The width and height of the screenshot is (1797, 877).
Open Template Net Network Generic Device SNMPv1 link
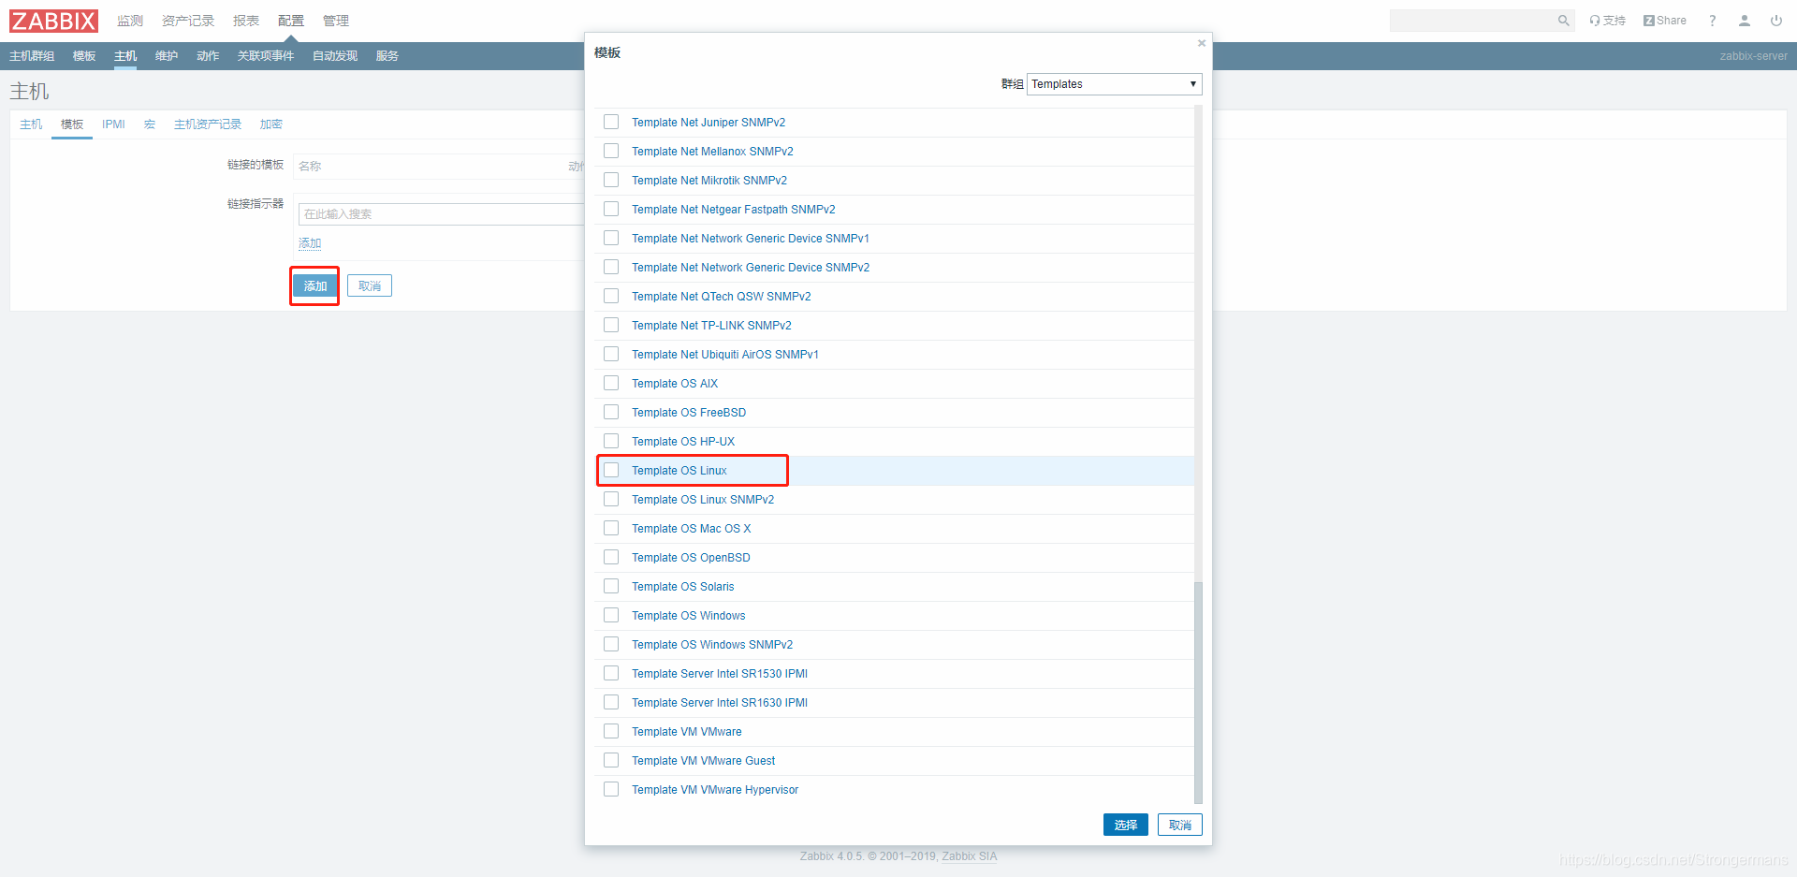click(x=751, y=239)
